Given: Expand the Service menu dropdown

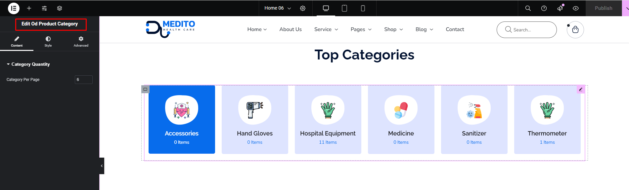Looking at the screenshot, I should pos(326,29).
